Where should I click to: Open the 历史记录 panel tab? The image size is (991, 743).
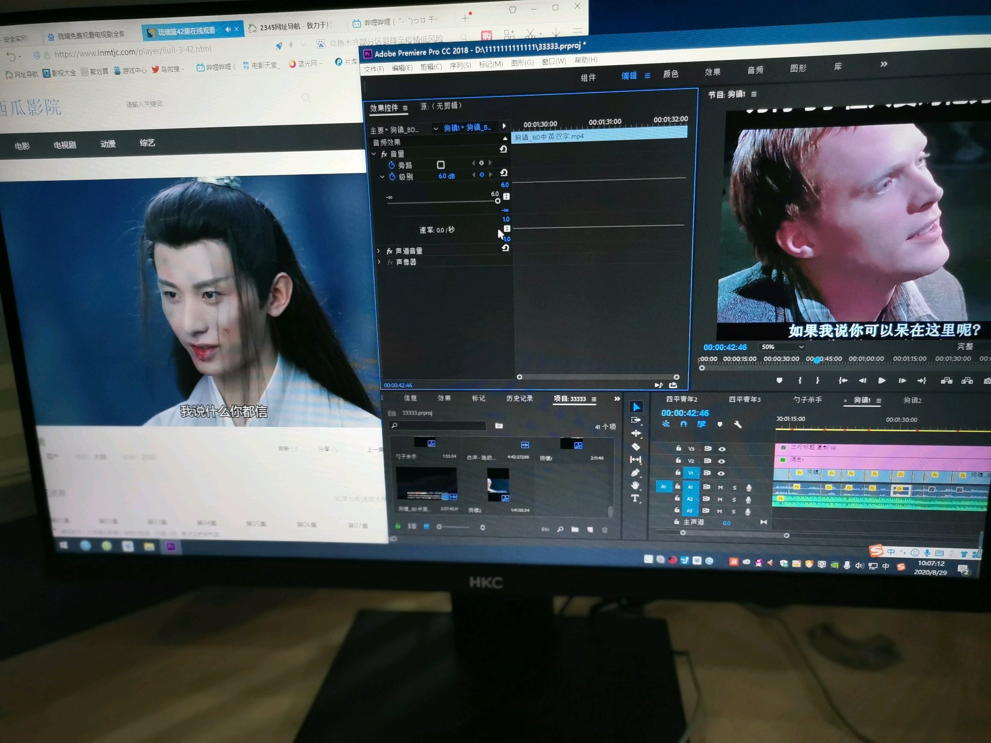tap(520, 398)
